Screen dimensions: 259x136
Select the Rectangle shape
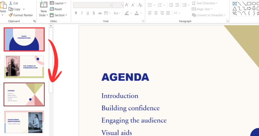[249, 4]
